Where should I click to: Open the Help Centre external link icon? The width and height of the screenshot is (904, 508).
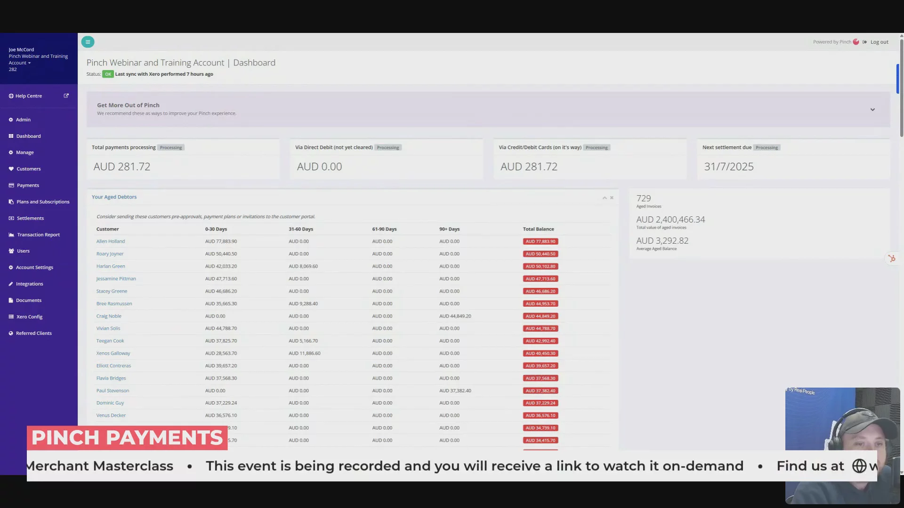tap(66, 95)
